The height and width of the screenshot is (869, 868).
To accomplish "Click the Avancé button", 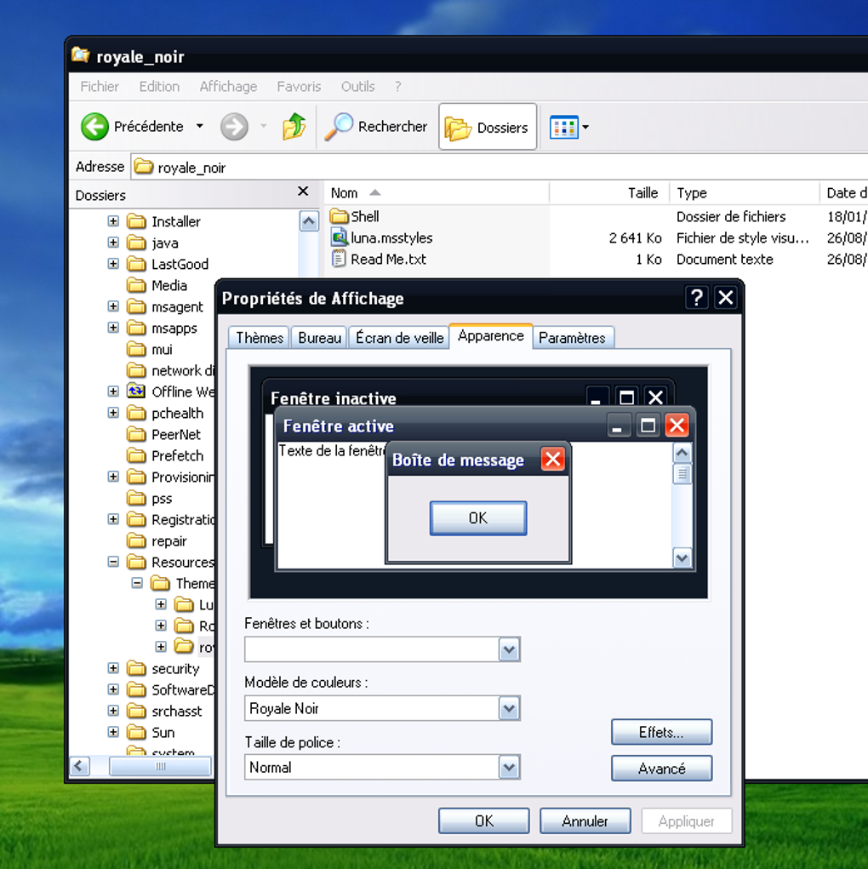I will click(x=661, y=769).
